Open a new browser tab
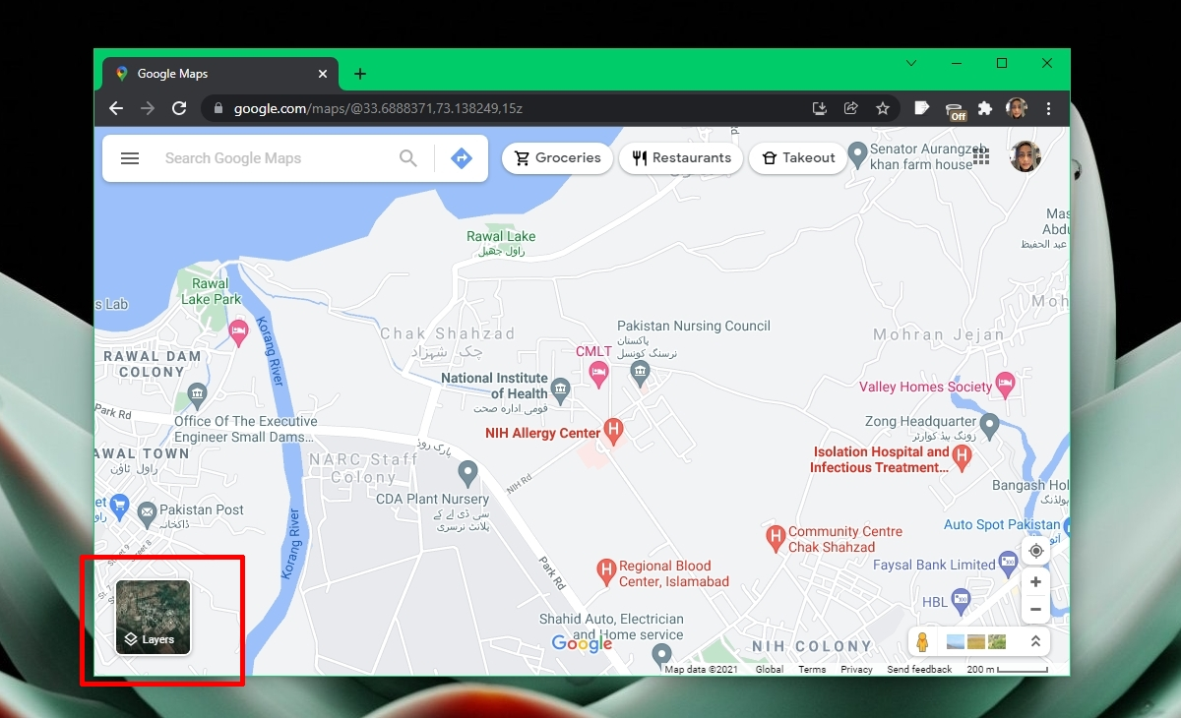 click(x=360, y=74)
